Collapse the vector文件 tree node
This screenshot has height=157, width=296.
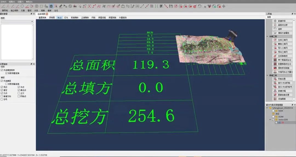click(270, 120)
